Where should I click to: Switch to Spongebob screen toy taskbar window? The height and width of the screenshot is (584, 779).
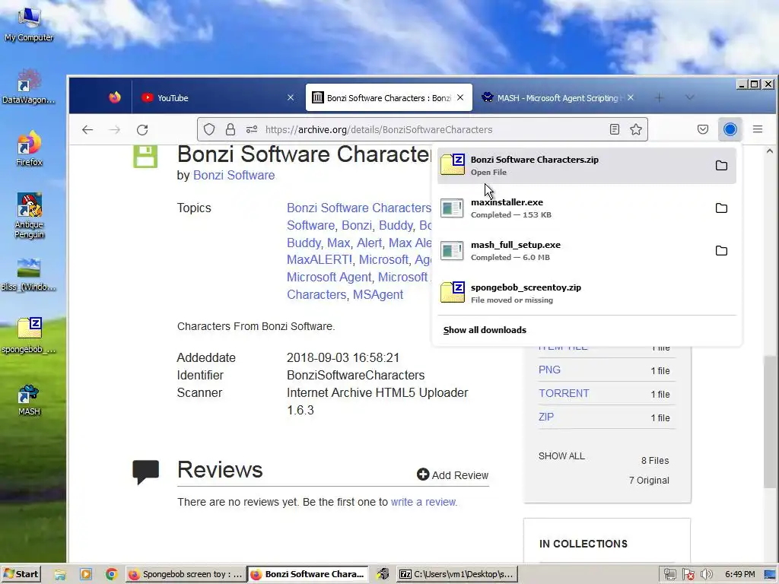tap(186, 574)
